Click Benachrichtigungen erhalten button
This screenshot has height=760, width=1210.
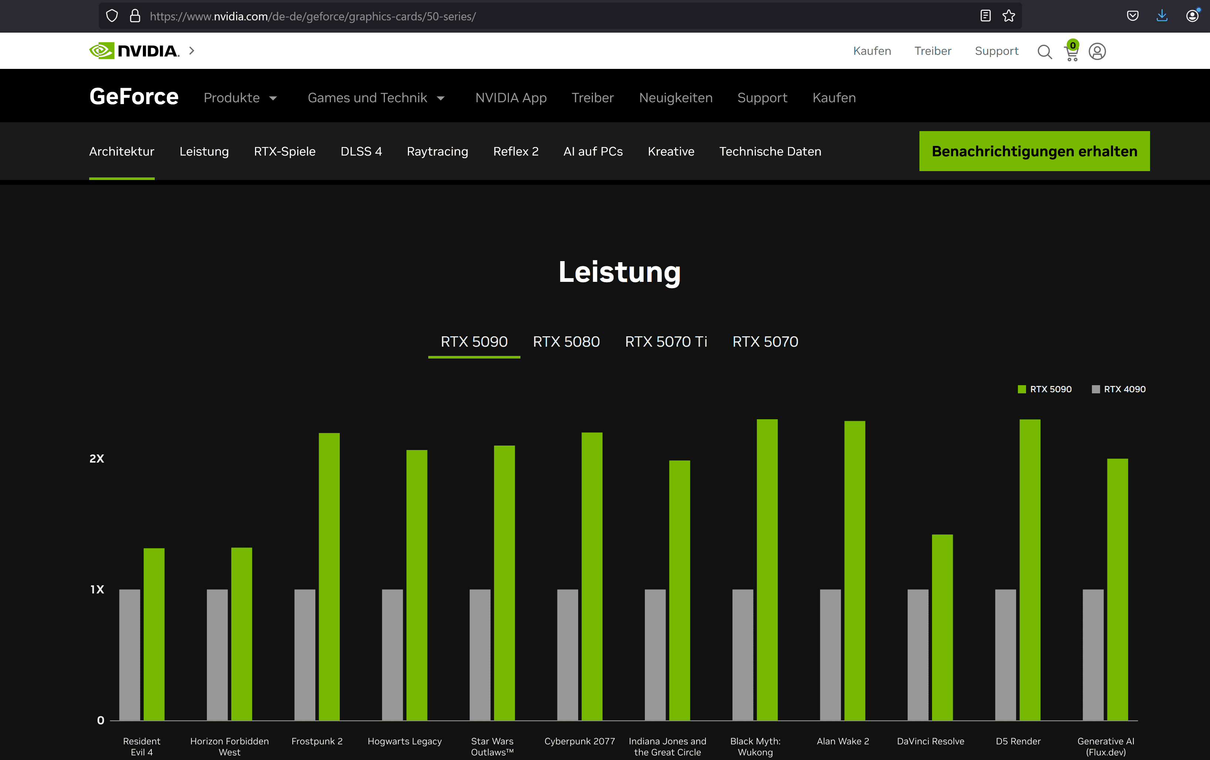point(1034,151)
